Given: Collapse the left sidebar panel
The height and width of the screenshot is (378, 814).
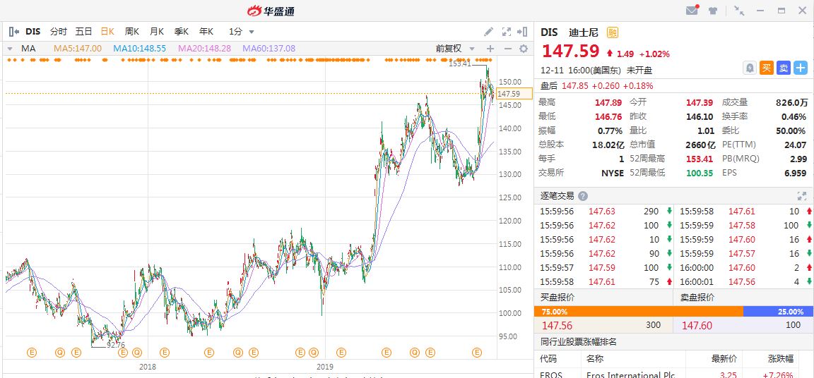Looking at the screenshot, I should (x=13, y=32).
